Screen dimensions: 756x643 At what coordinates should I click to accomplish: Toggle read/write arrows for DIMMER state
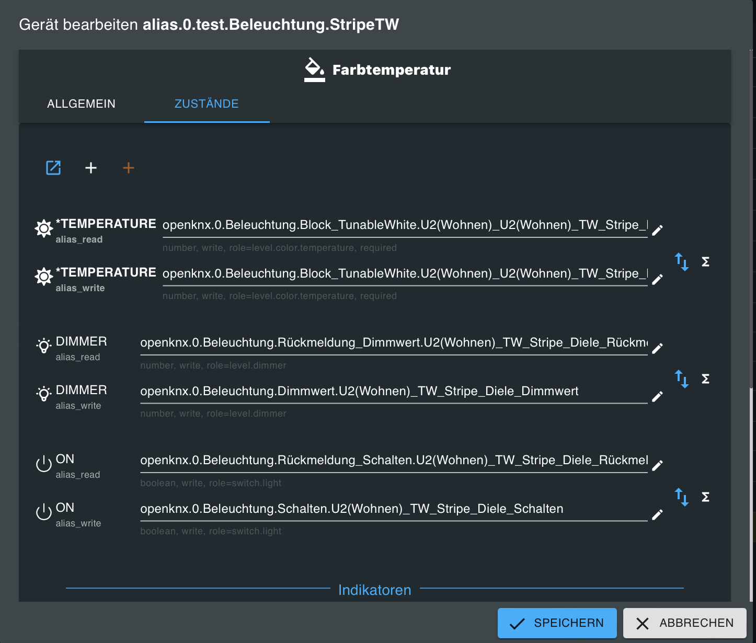click(682, 378)
